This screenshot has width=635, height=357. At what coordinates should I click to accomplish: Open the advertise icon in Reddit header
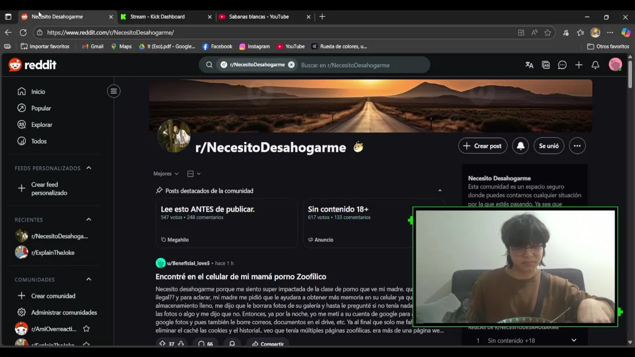546,65
